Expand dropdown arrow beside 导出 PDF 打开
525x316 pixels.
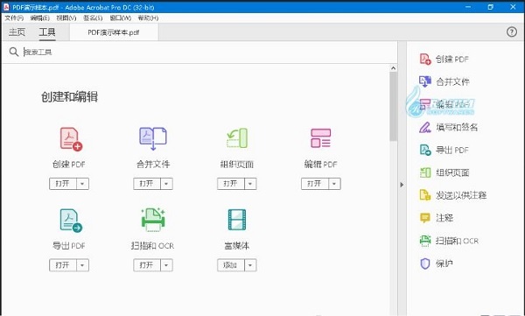click(83, 265)
